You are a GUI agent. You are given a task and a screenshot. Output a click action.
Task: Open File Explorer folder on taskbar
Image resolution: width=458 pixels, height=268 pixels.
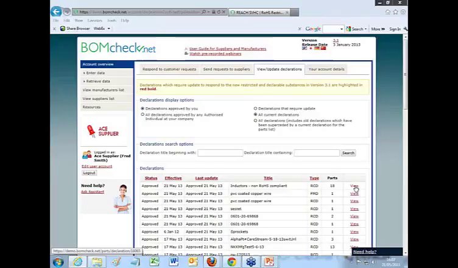click(97, 261)
